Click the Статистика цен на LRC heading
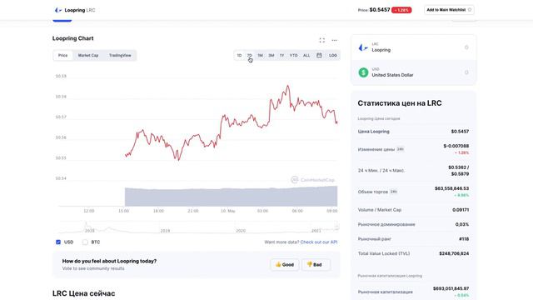This screenshot has width=533, height=300. point(400,103)
